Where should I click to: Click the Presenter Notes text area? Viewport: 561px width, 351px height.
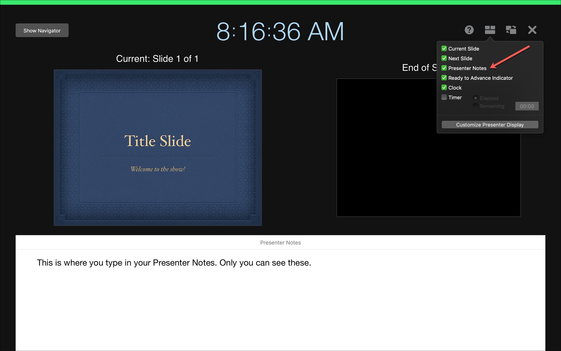click(280, 291)
